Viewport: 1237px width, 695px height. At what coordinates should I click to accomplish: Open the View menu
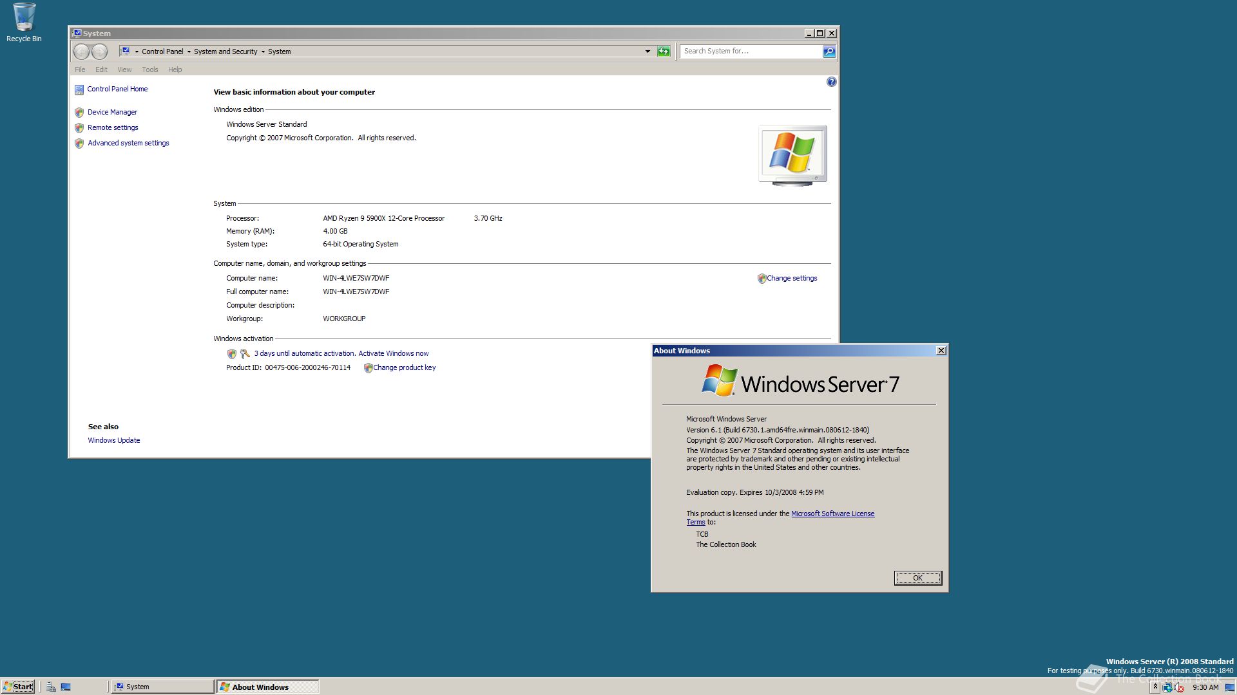[124, 69]
